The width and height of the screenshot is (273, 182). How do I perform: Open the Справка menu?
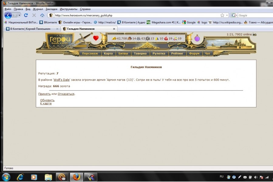pos(85,9)
